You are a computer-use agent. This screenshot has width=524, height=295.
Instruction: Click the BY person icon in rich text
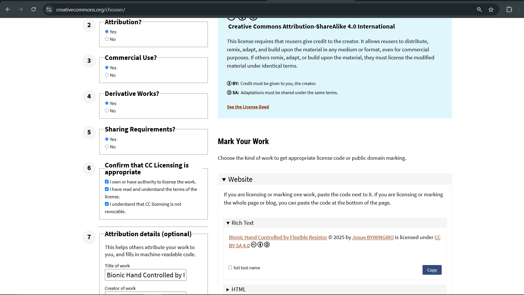pyautogui.click(x=260, y=245)
